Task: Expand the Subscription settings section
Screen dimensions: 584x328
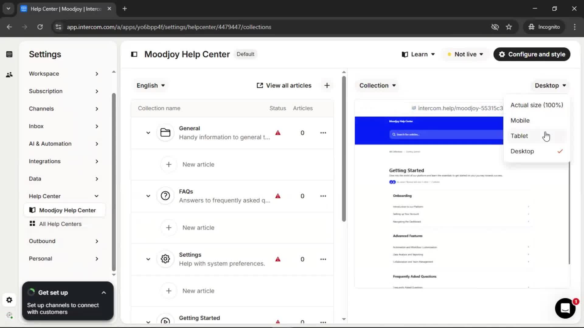Action: coord(64,91)
